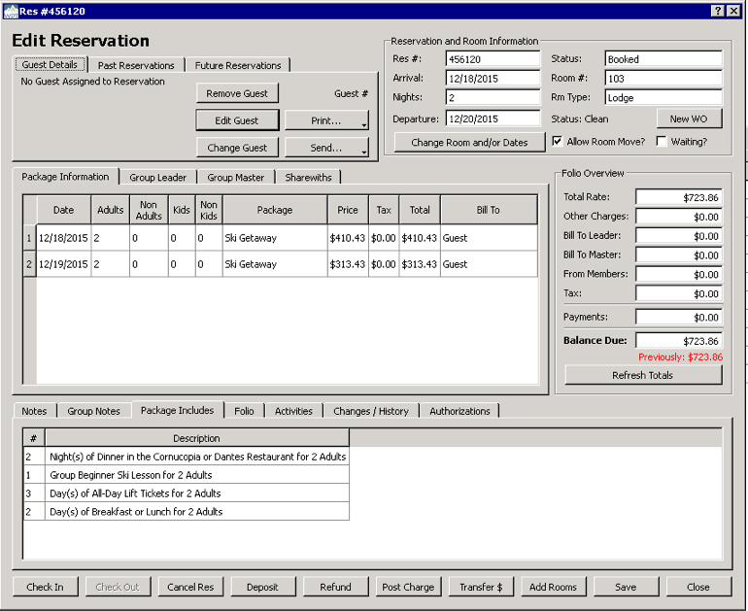Click the Package column header

275,210
